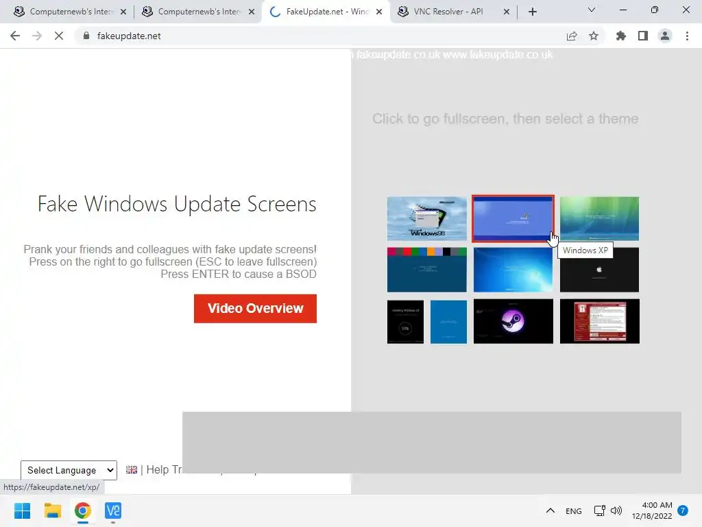
Task: Select the Windows 98 theme thumbnail
Action: click(x=426, y=218)
